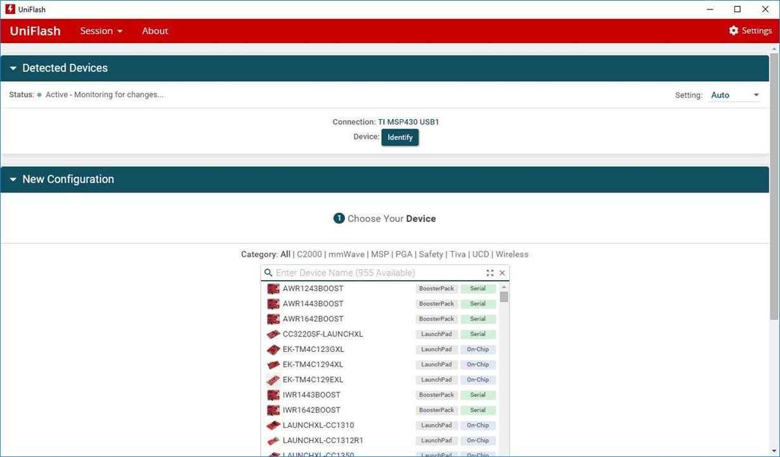Click the device list scrollbar thumb
Viewport: 780px width, 457px height.
[x=504, y=297]
